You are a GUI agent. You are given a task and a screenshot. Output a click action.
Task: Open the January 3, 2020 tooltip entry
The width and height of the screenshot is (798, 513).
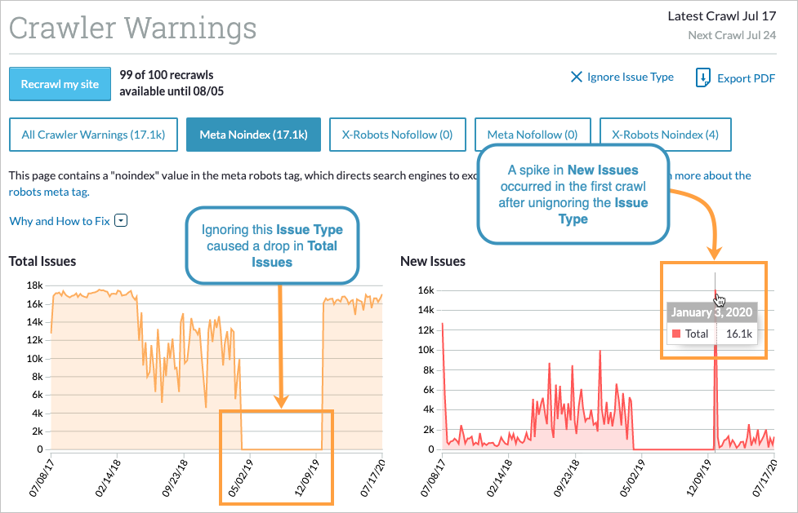pyautogui.click(x=711, y=312)
